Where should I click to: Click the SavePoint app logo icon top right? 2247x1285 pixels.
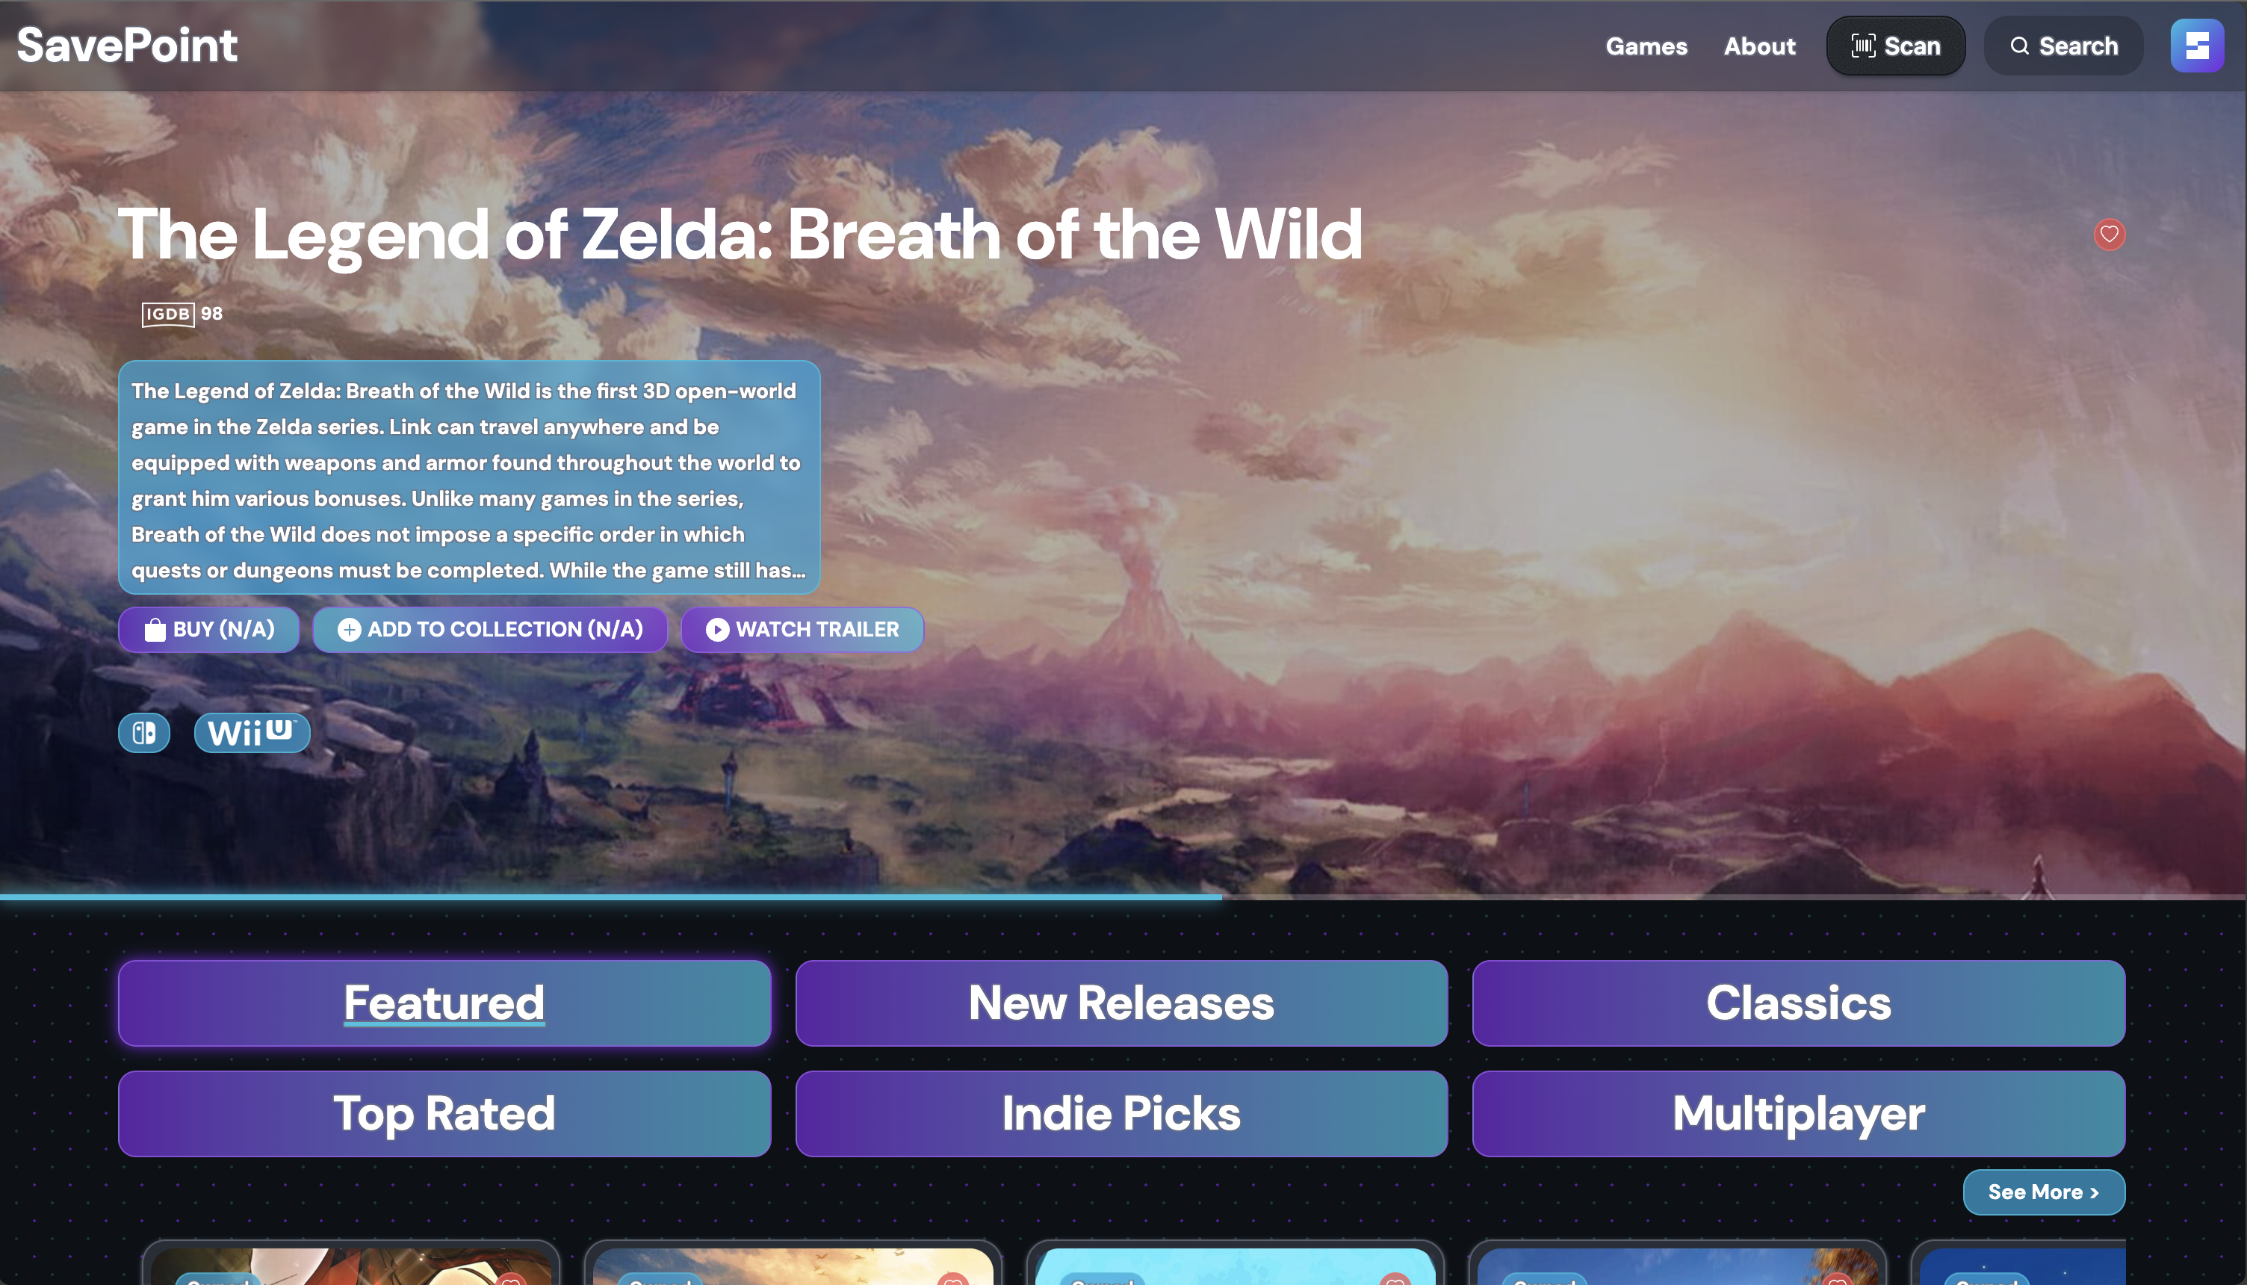coord(2197,46)
